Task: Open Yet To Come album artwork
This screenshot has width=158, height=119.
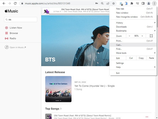Action: point(58,89)
